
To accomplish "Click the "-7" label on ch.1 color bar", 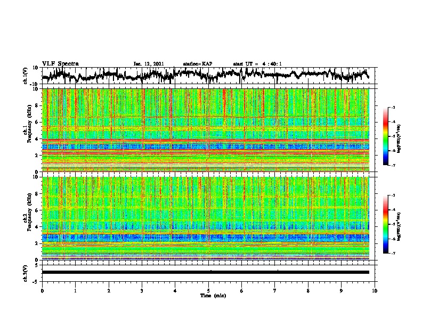I will (393, 165).
